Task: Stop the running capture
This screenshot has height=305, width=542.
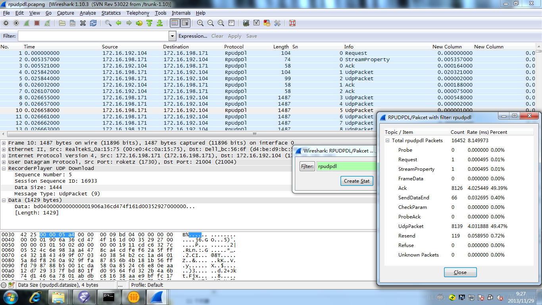Action: pos(37,23)
